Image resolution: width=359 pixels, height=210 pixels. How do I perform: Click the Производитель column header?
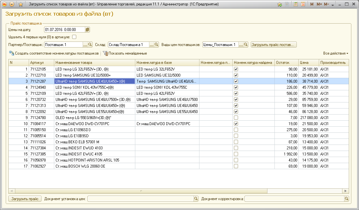point(334,63)
